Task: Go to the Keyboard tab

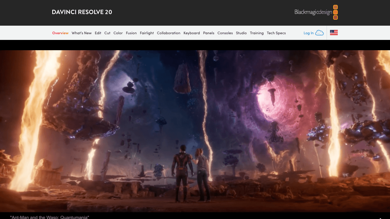Action: pos(192,33)
